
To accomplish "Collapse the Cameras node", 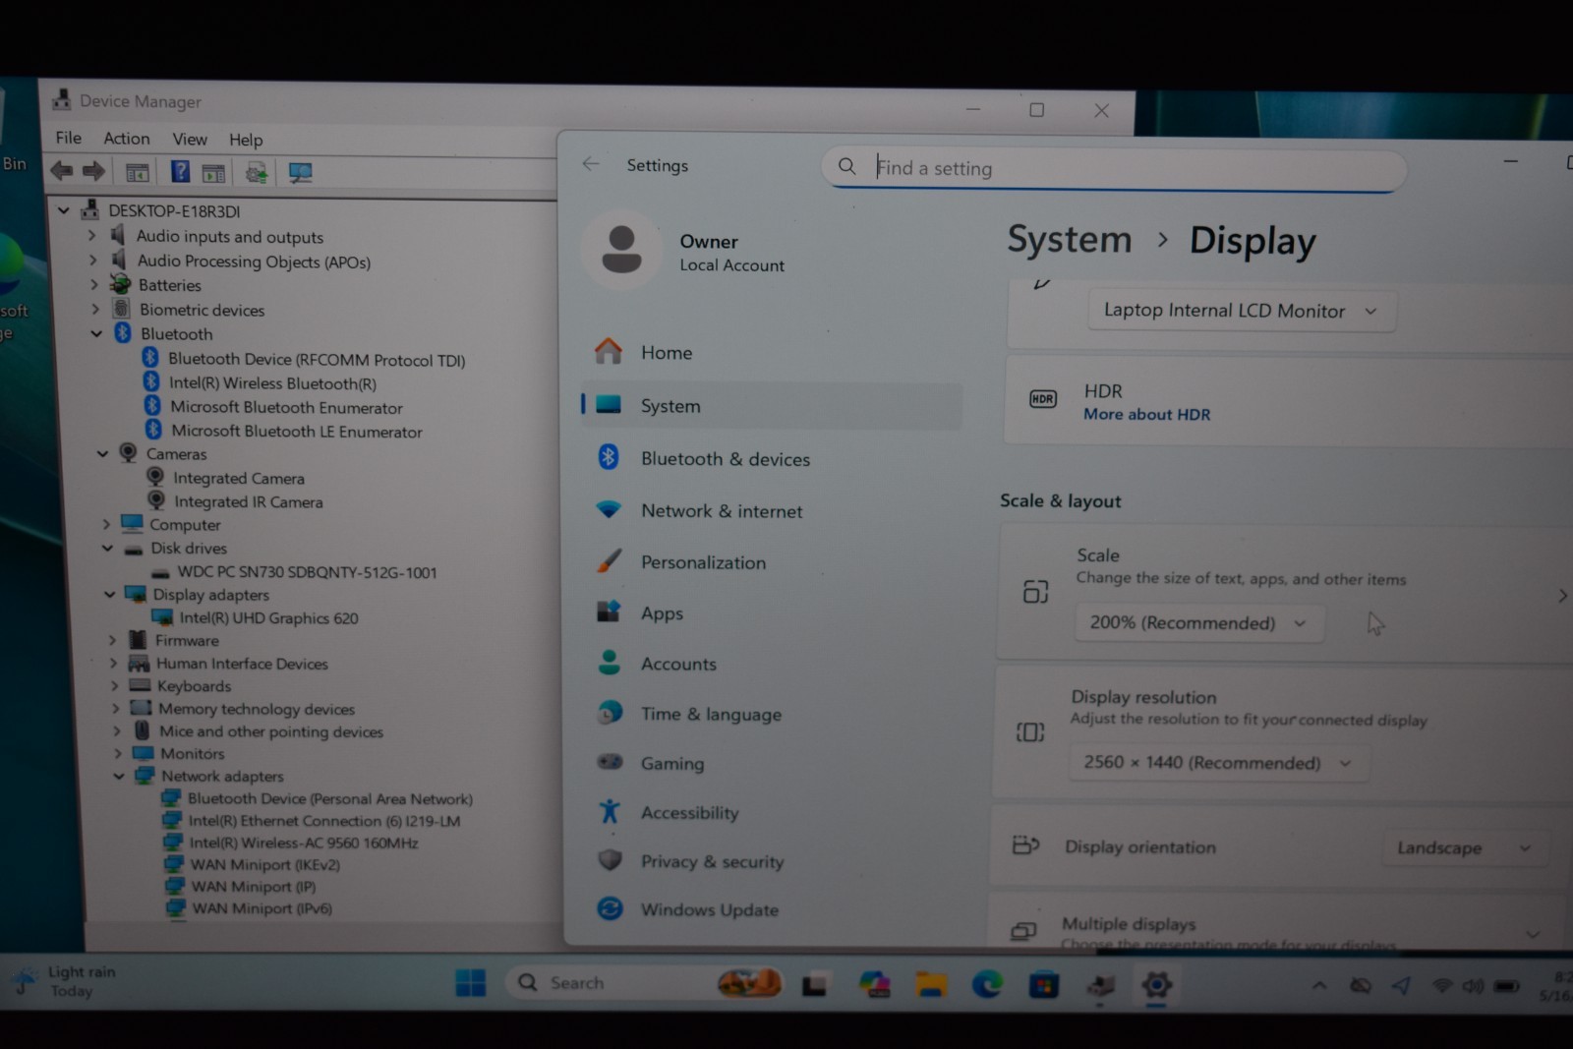I will (102, 453).
